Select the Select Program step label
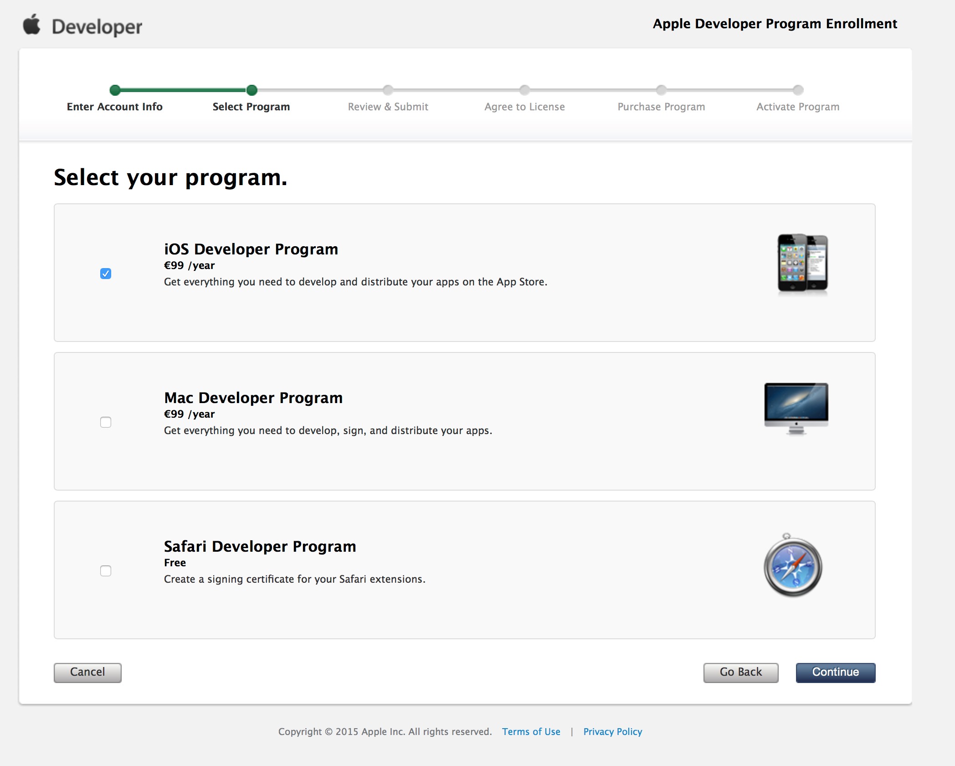 [251, 107]
